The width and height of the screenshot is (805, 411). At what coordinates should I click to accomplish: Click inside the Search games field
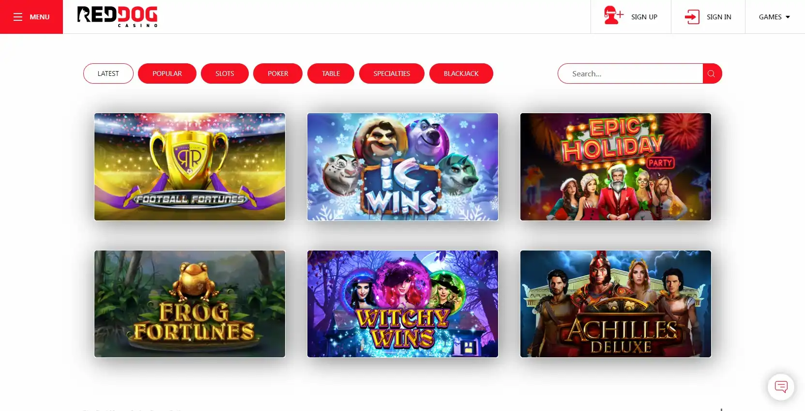(x=630, y=73)
